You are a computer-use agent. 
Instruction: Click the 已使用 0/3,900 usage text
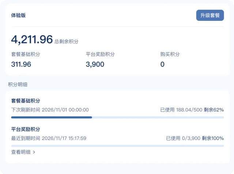pos(183,138)
